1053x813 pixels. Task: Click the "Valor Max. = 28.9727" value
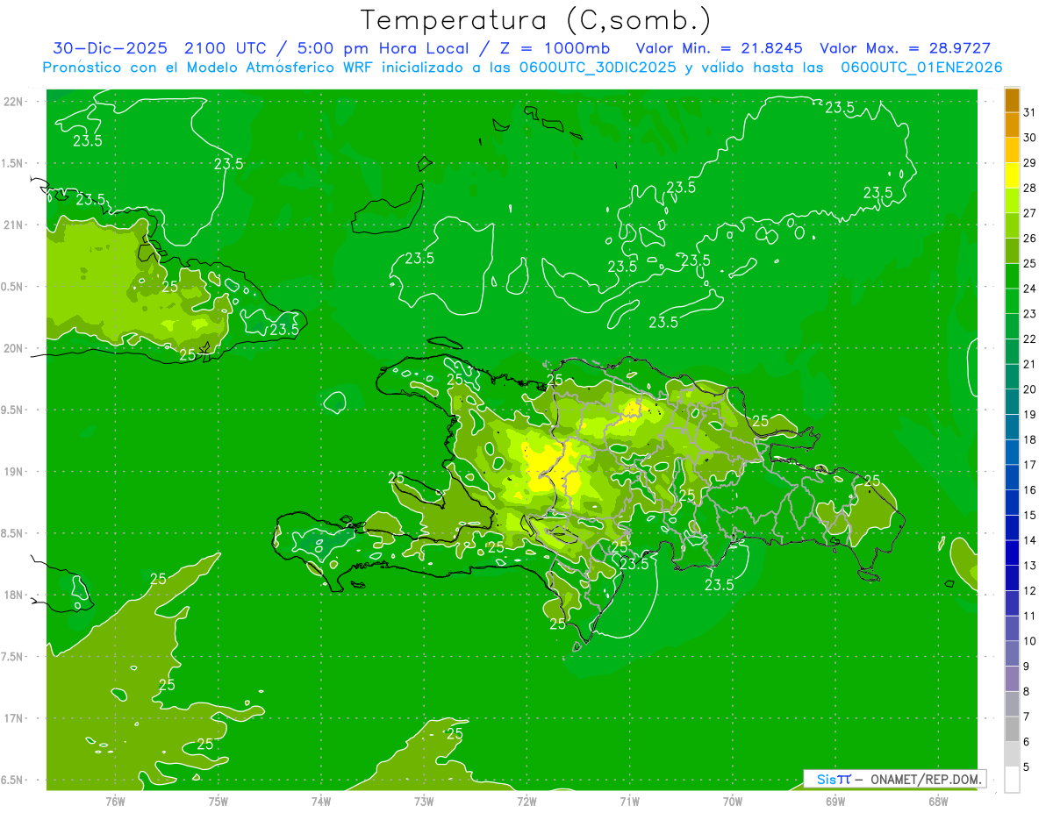click(906, 48)
